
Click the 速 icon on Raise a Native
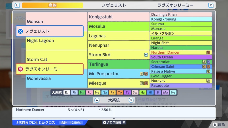(208, 71)
